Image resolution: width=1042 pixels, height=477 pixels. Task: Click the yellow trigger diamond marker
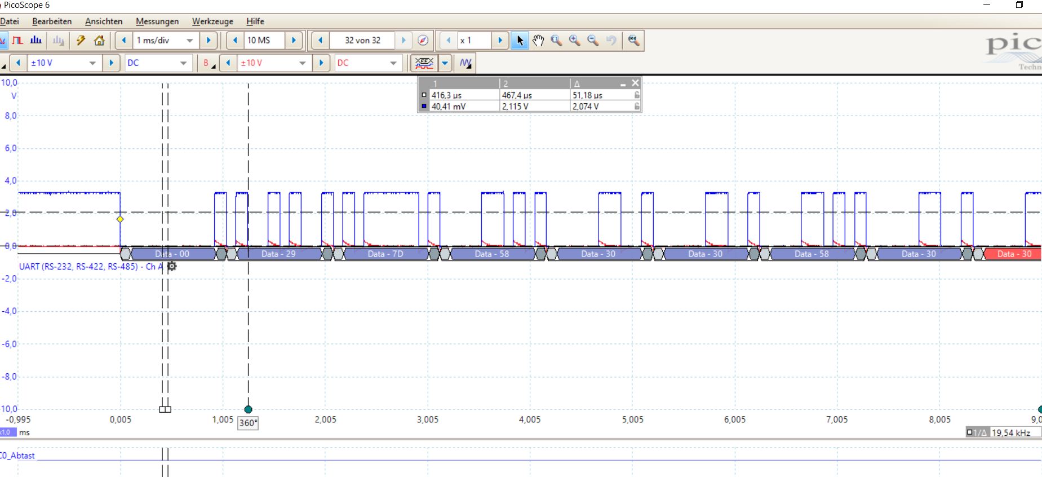point(120,219)
